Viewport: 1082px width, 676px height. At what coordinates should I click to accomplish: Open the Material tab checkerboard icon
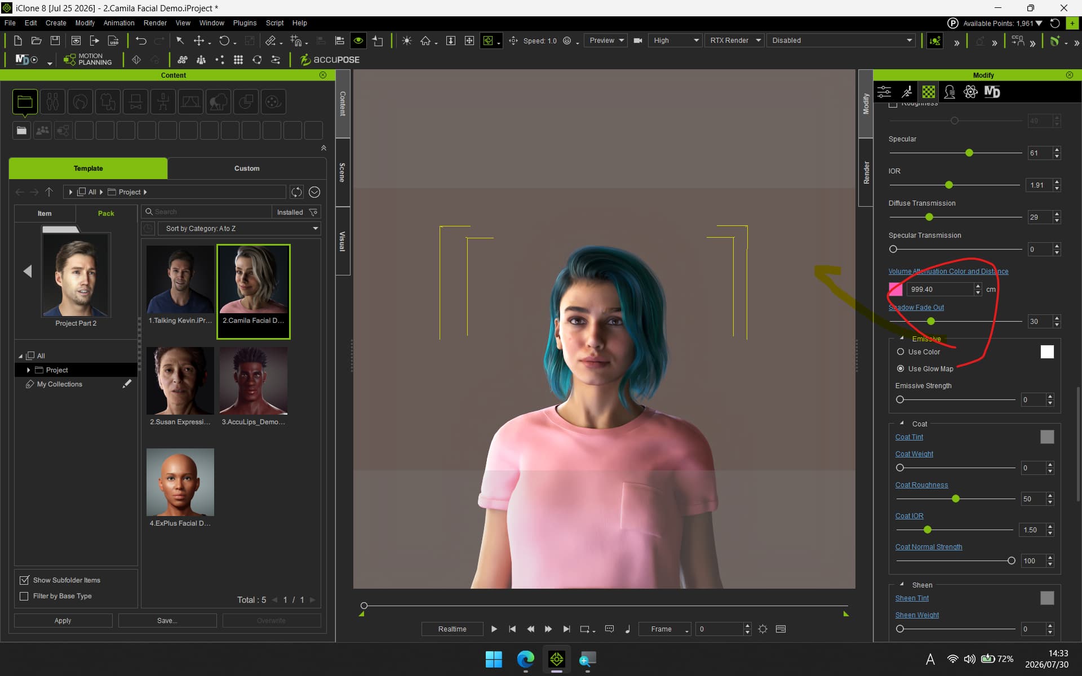[x=928, y=92]
